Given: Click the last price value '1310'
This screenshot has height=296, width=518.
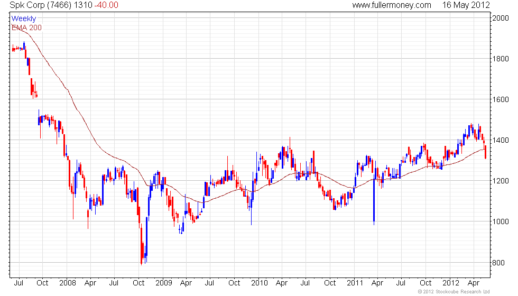Looking at the screenshot, I should click(x=84, y=5).
